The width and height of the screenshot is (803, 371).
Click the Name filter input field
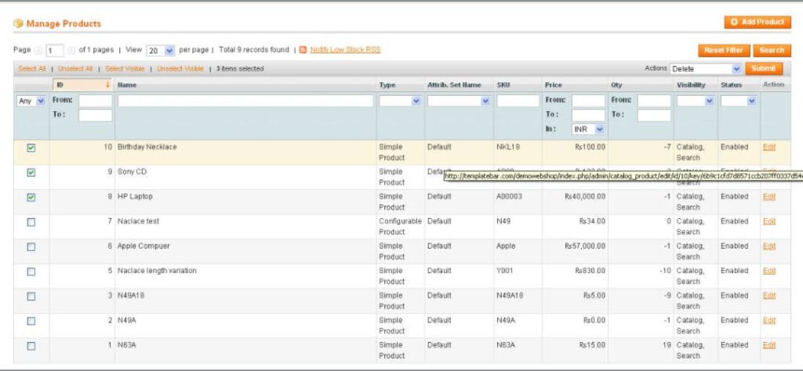[245, 101]
